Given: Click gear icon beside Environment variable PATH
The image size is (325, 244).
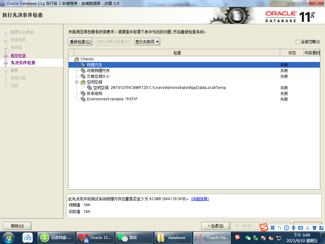Looking at the screenshot, I should click(x=83, y=99).
